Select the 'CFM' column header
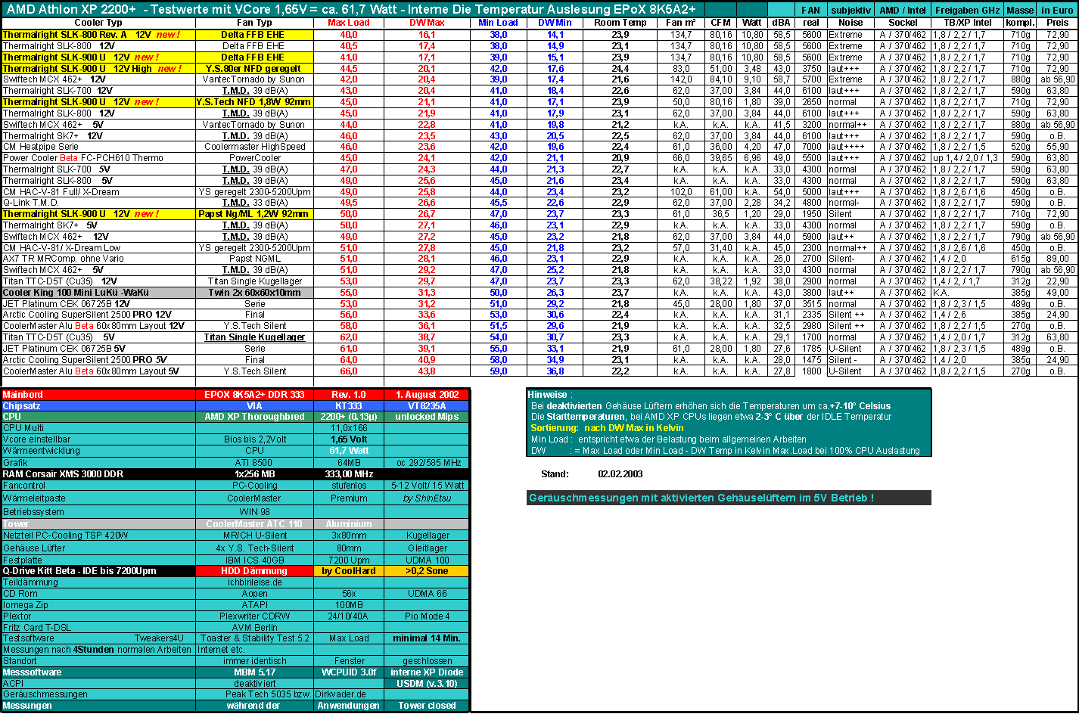Image resolution: width=1079 pixels, height=714 pixels. click(720, 23)
